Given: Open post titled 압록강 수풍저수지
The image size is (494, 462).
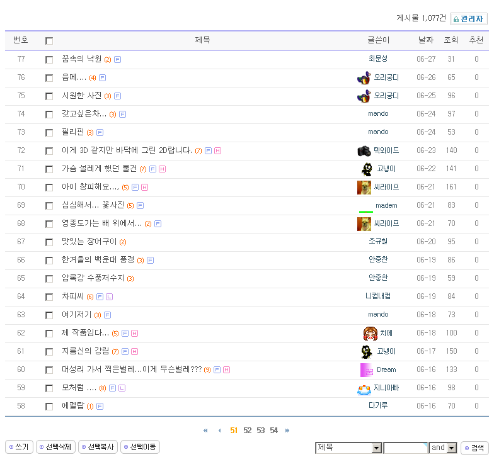Looking at the screenshot, I should point(93,278).
